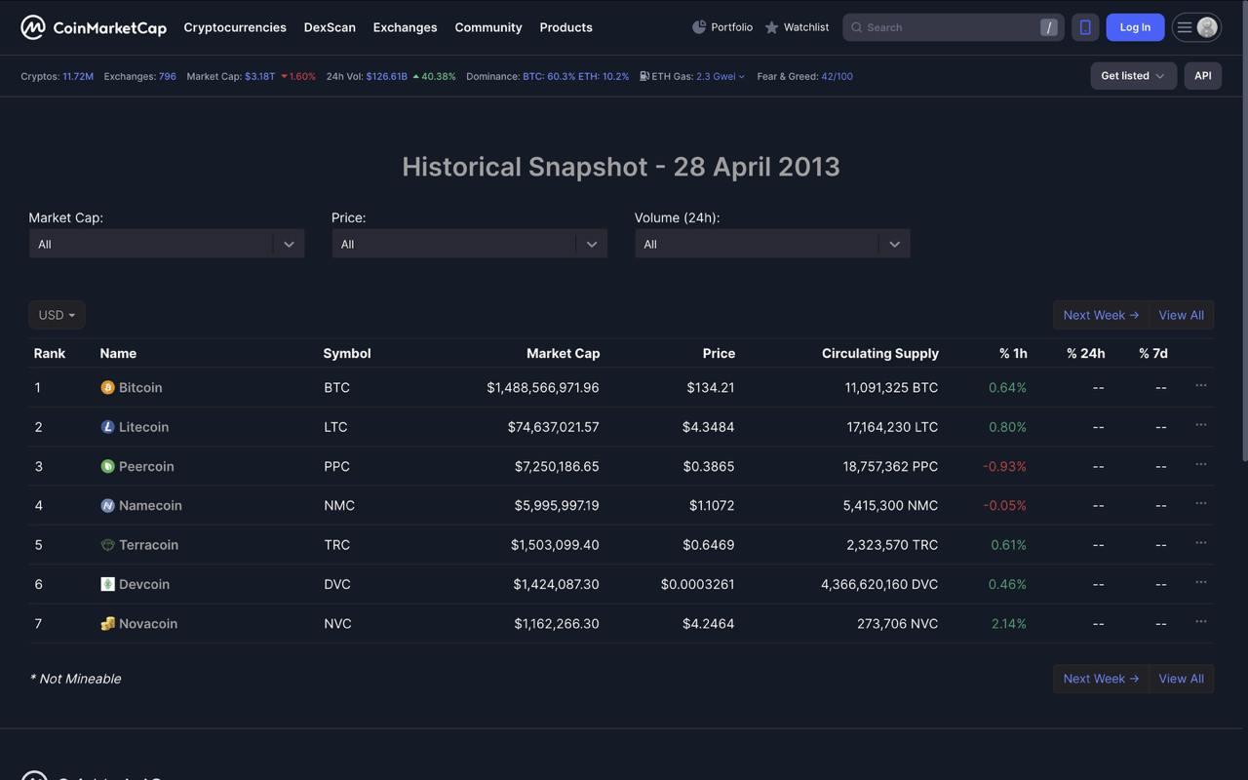Click the top View All link
This screenshot has height=780, width=1248.
[1181, 315]
